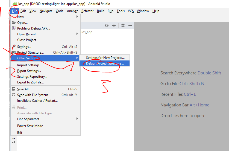Open the Code menu
The image size is (229, 151).
click(60, 11)
